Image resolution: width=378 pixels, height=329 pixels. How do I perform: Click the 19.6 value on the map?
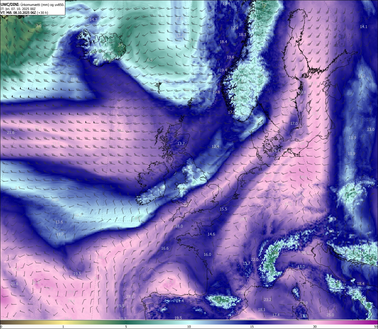coord(230,57)
